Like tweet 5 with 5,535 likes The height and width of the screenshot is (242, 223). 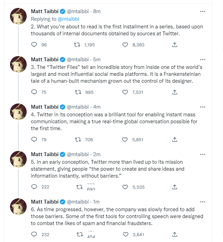point(125,187)
